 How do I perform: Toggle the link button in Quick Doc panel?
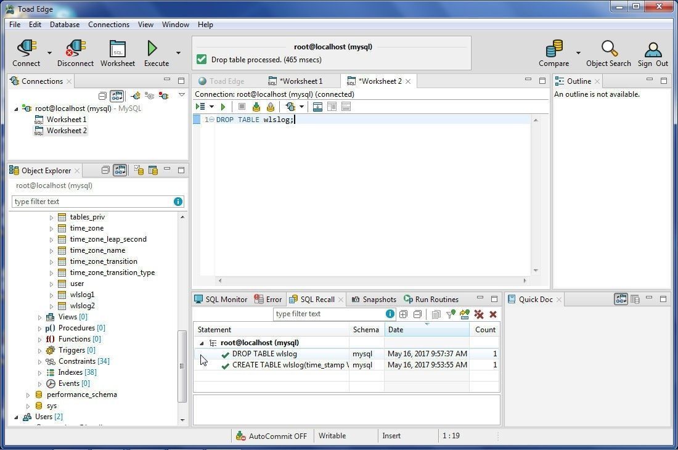pyautogui.click(x=621, y=299)
